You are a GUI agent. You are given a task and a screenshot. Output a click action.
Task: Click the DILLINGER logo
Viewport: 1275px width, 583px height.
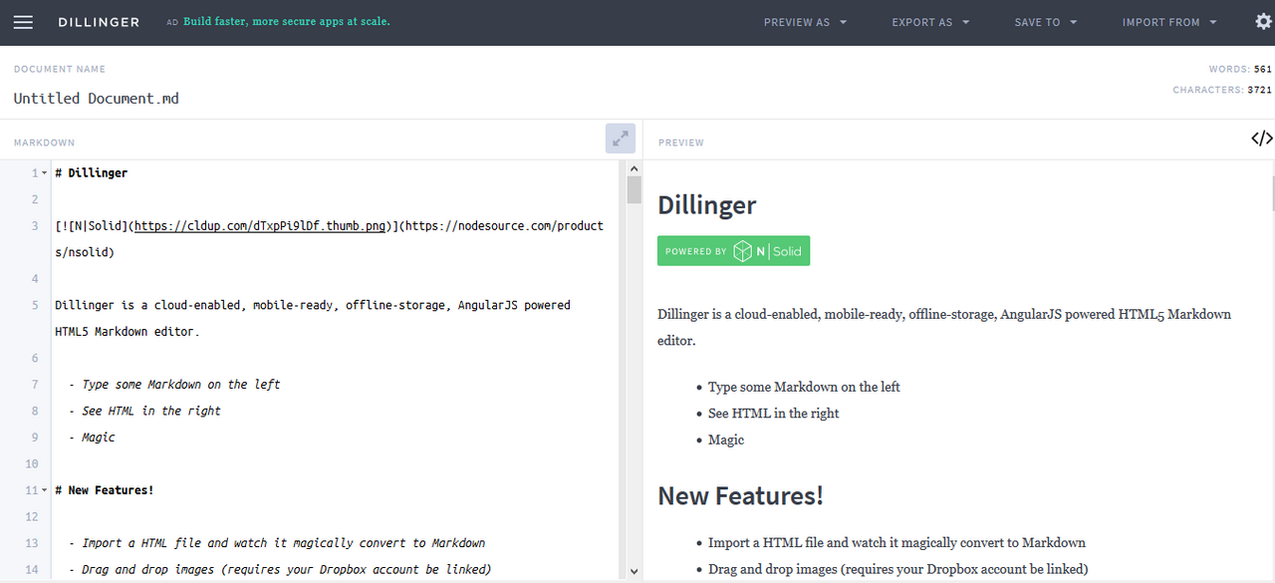99,22
